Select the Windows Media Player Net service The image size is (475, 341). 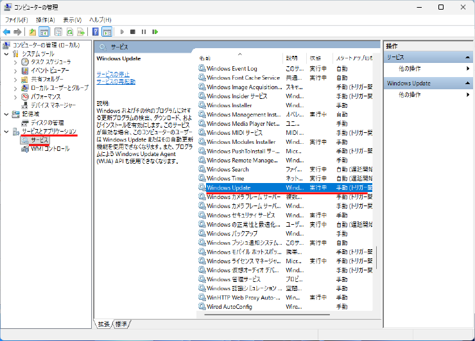tap(286, 124)
